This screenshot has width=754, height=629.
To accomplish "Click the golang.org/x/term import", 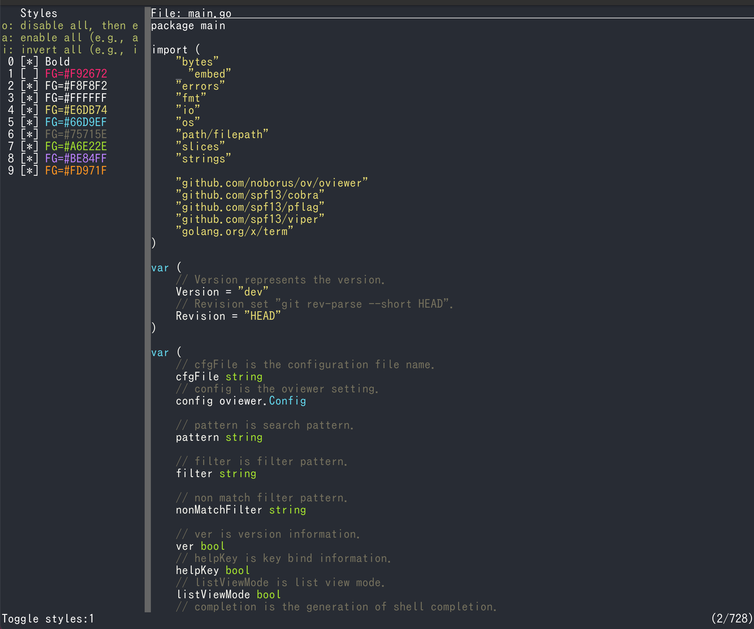I will click(234, 232).
